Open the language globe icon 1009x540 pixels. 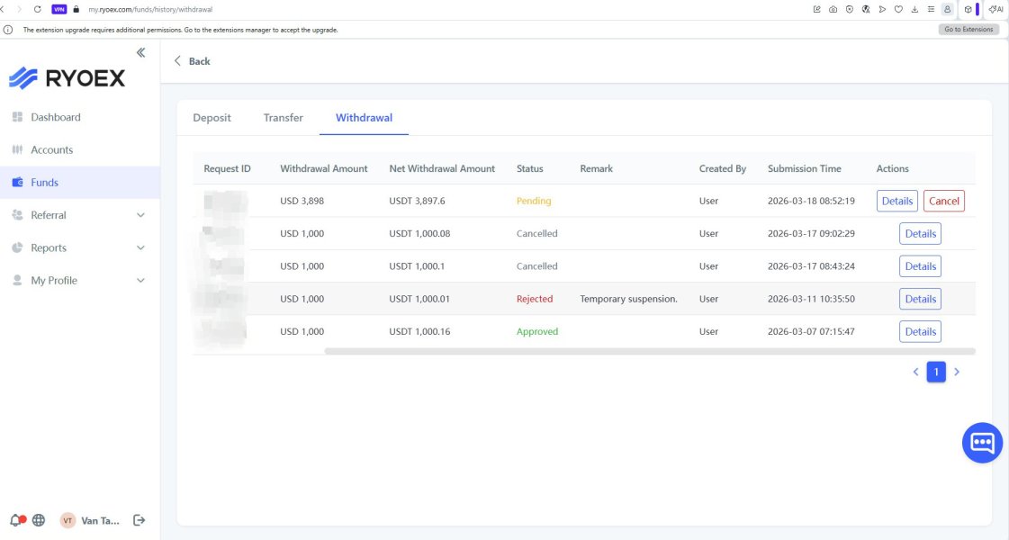39,520
